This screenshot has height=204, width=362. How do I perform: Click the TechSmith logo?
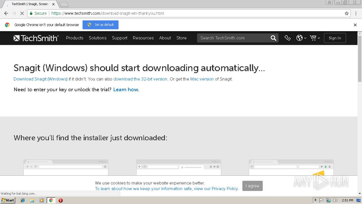coord(36,38)
